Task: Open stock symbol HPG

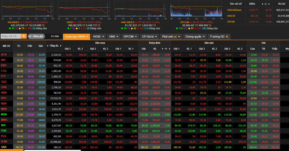Action: point(4,98)
